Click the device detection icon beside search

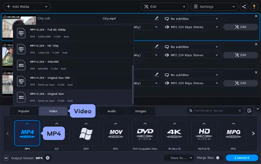tap(249, 110)
